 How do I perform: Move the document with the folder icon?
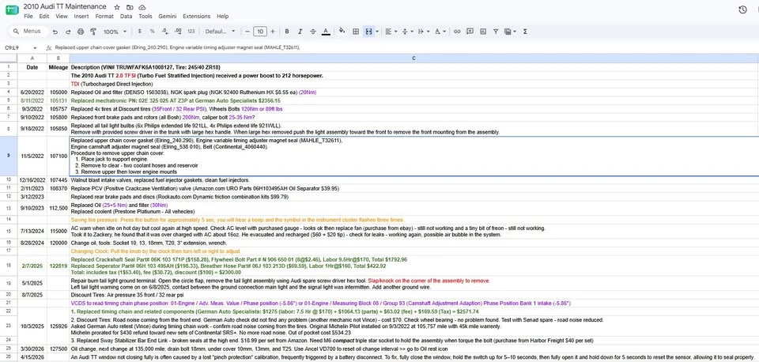(x=129, y=7)
